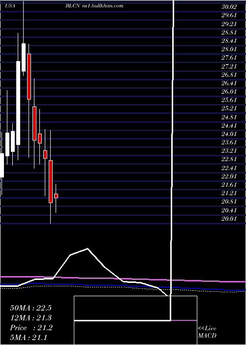
Task: Click the 23.21 price axis label
Action: pos(229,151)
